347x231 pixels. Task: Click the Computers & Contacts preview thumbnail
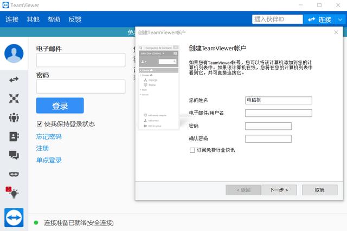(158, 87)
